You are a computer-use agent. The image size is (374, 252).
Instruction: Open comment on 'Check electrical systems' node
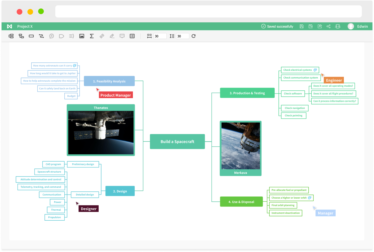pyautogui.click(x=315, y=70)
